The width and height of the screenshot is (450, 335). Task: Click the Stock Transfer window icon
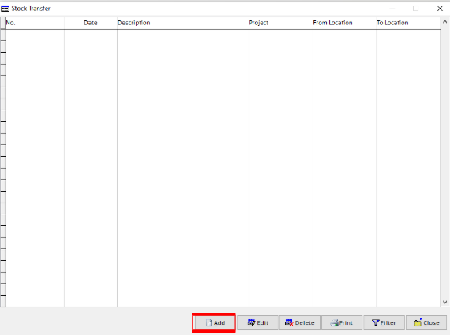point(5,9)
